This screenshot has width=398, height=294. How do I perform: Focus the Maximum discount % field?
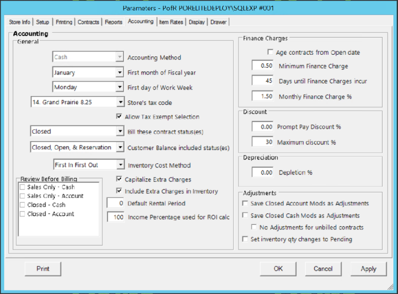tap(263, 142)
